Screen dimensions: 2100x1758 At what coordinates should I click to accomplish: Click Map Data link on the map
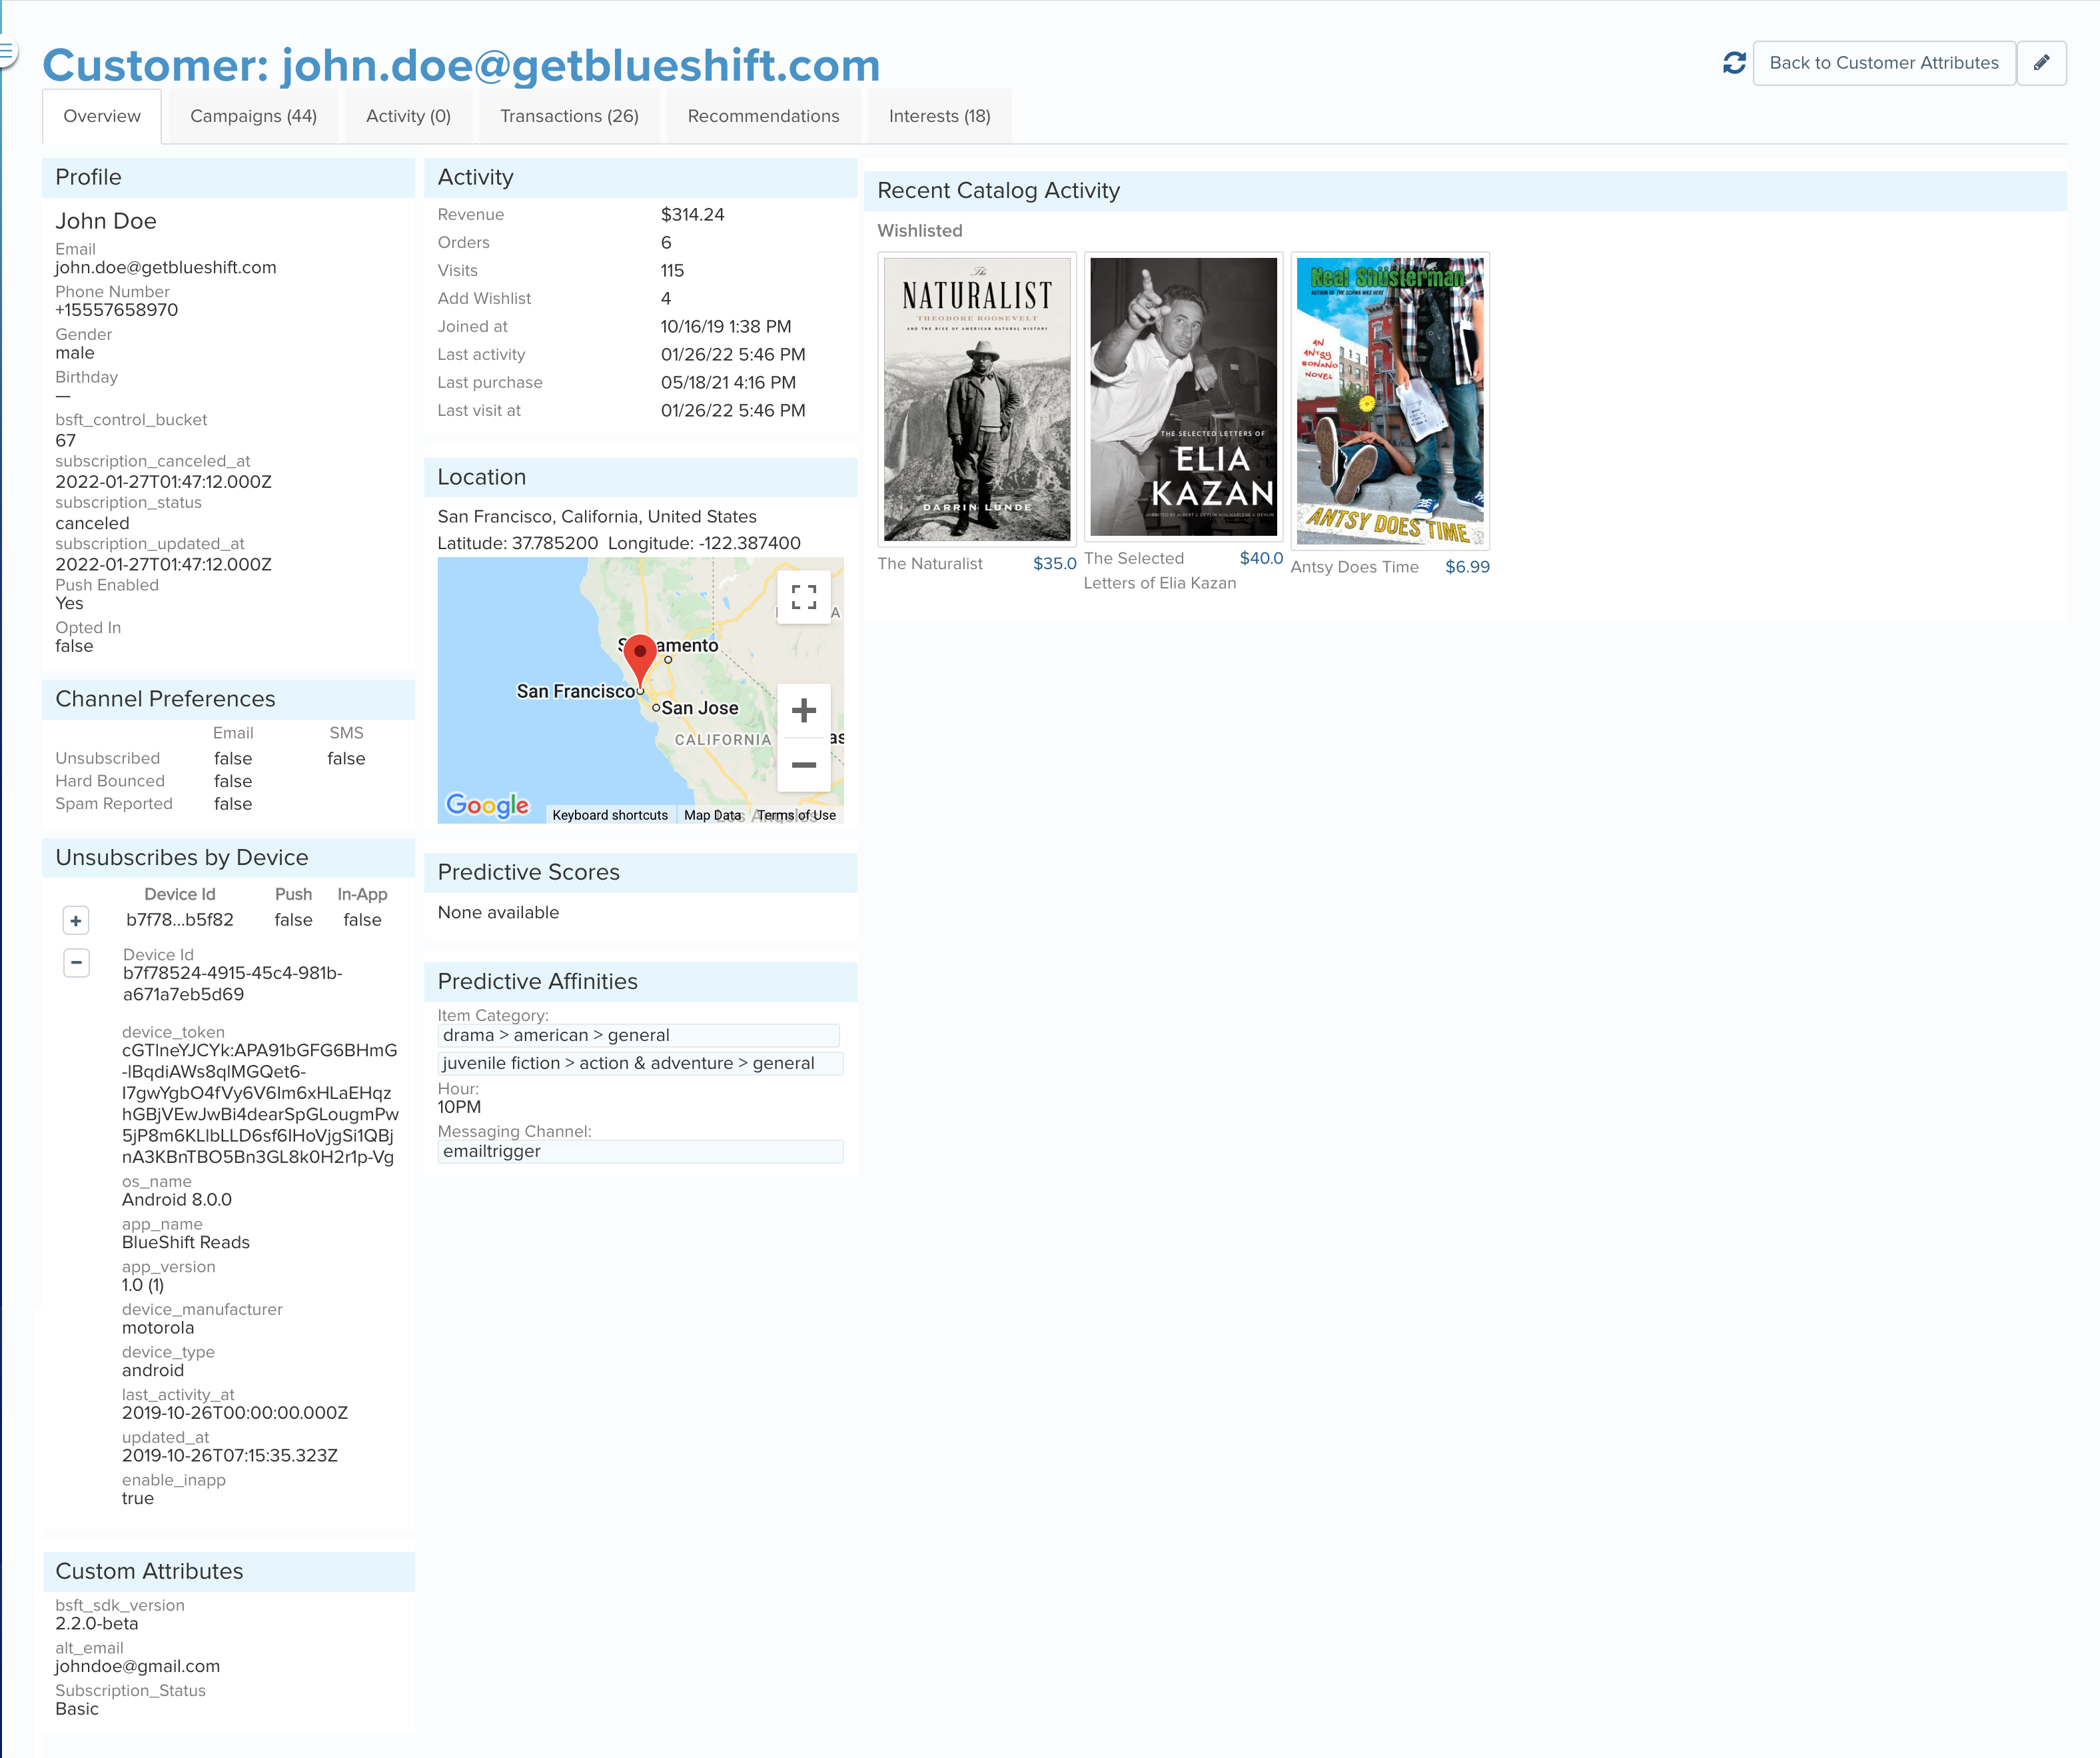713,815
